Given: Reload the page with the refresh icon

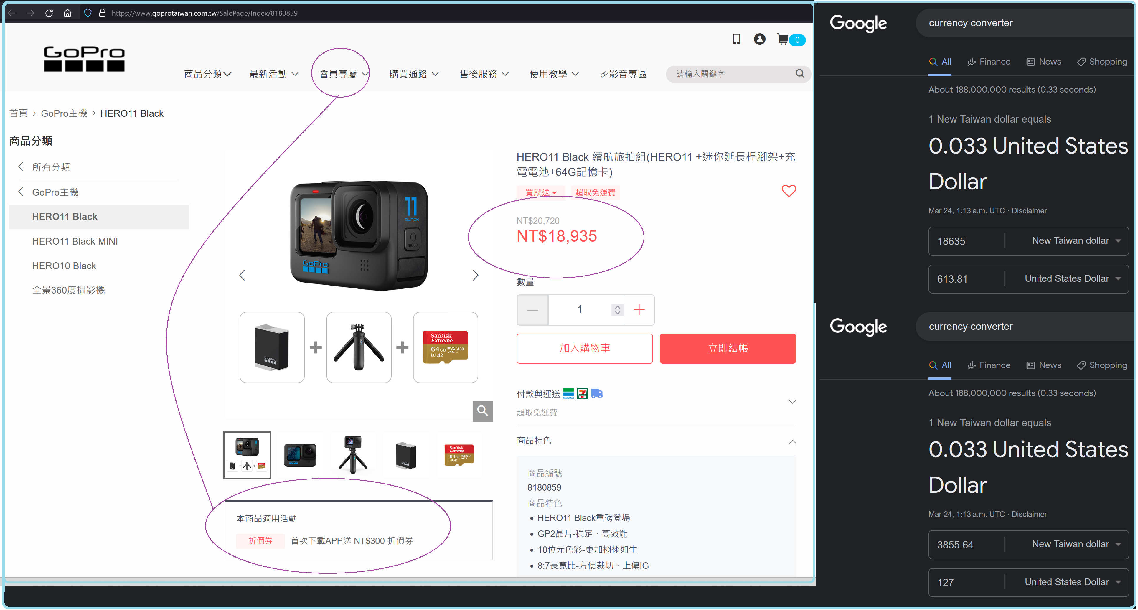Looking at the screenshot, I should (x=49, y=13).
